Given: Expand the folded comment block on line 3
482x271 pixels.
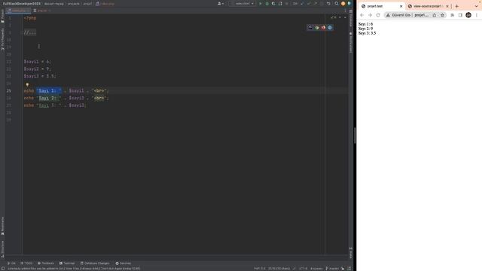Looking at the screenshot, I should tap(30, 32).
